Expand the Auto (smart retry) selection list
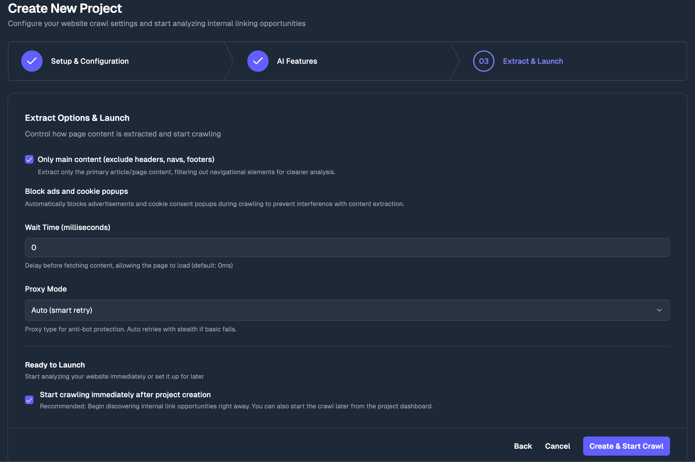This screenshot has width=695, height=462. (347, 310)
